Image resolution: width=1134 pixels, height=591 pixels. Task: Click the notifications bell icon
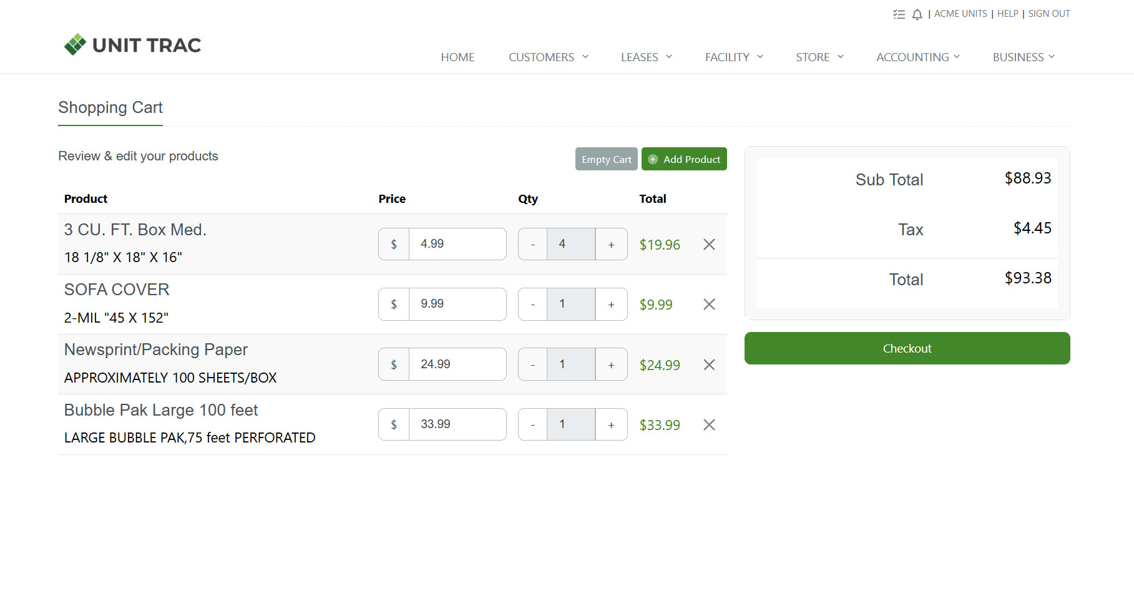coord(917,14)
